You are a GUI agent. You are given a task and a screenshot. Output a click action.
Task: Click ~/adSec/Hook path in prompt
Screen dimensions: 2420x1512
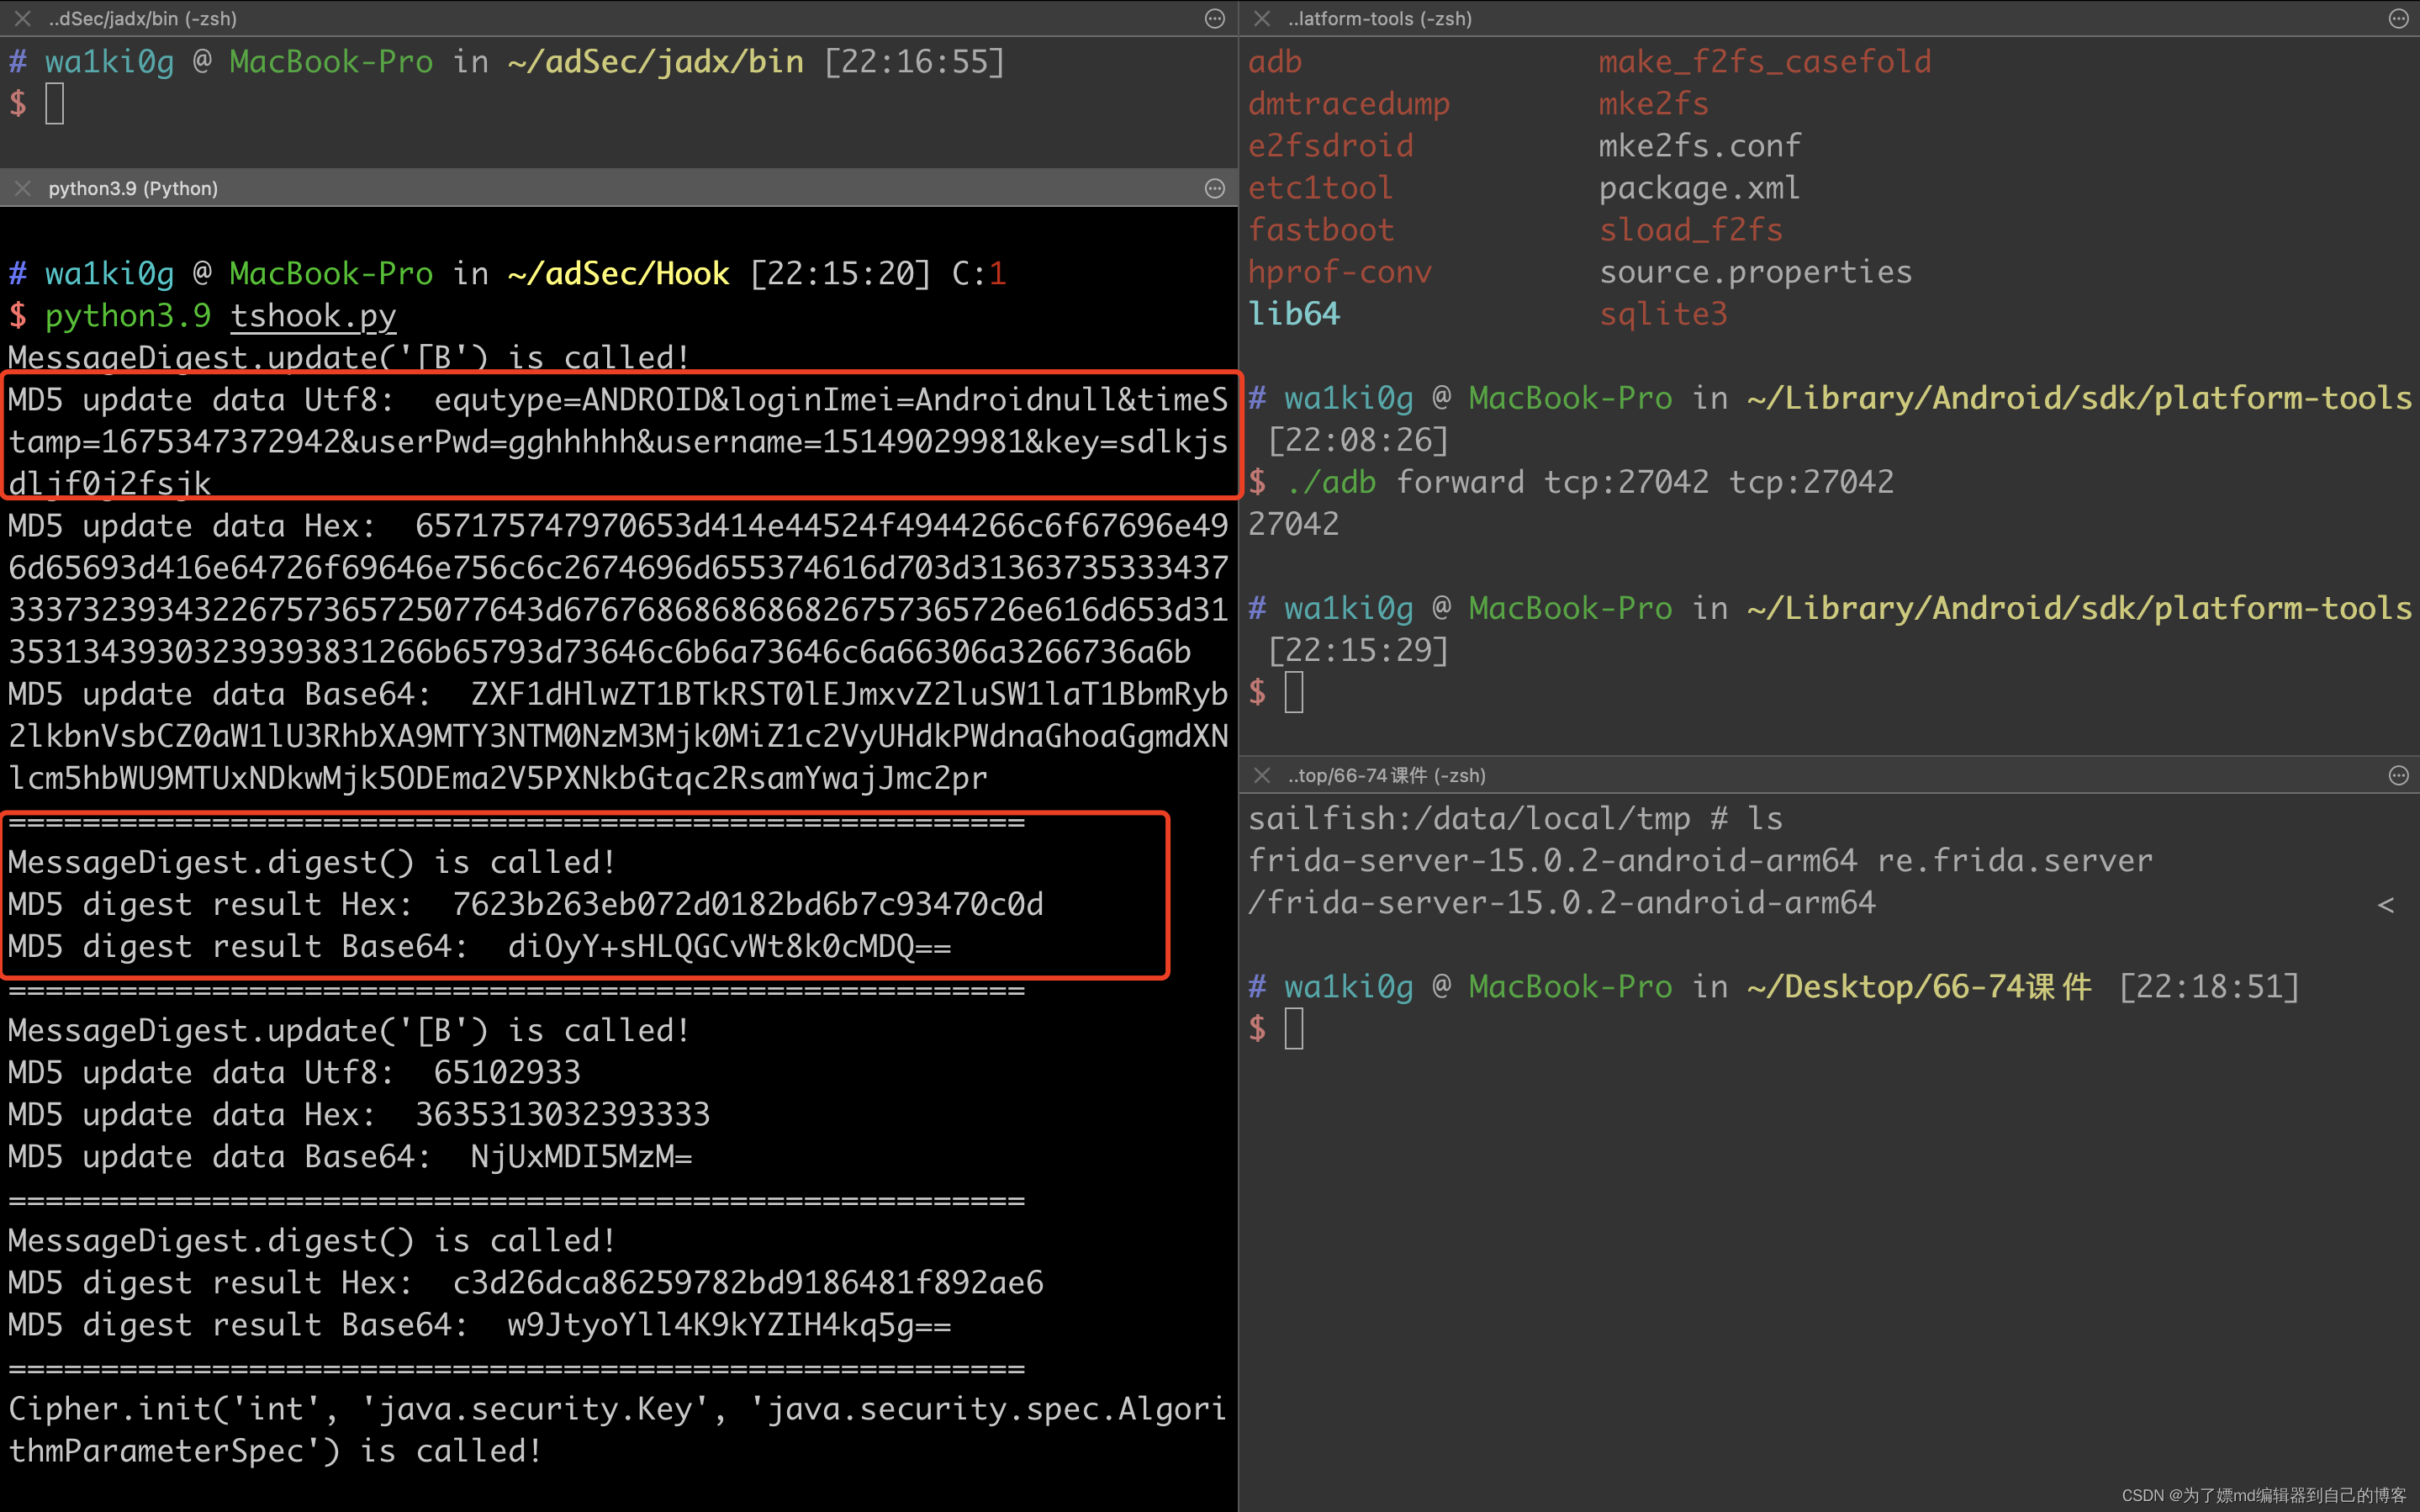[x=618, y=274]
